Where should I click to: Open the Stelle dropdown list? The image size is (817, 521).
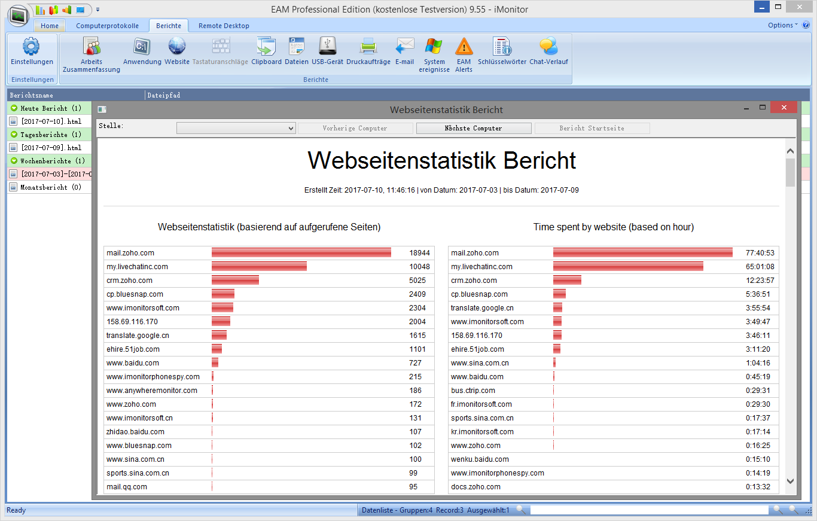291,128
